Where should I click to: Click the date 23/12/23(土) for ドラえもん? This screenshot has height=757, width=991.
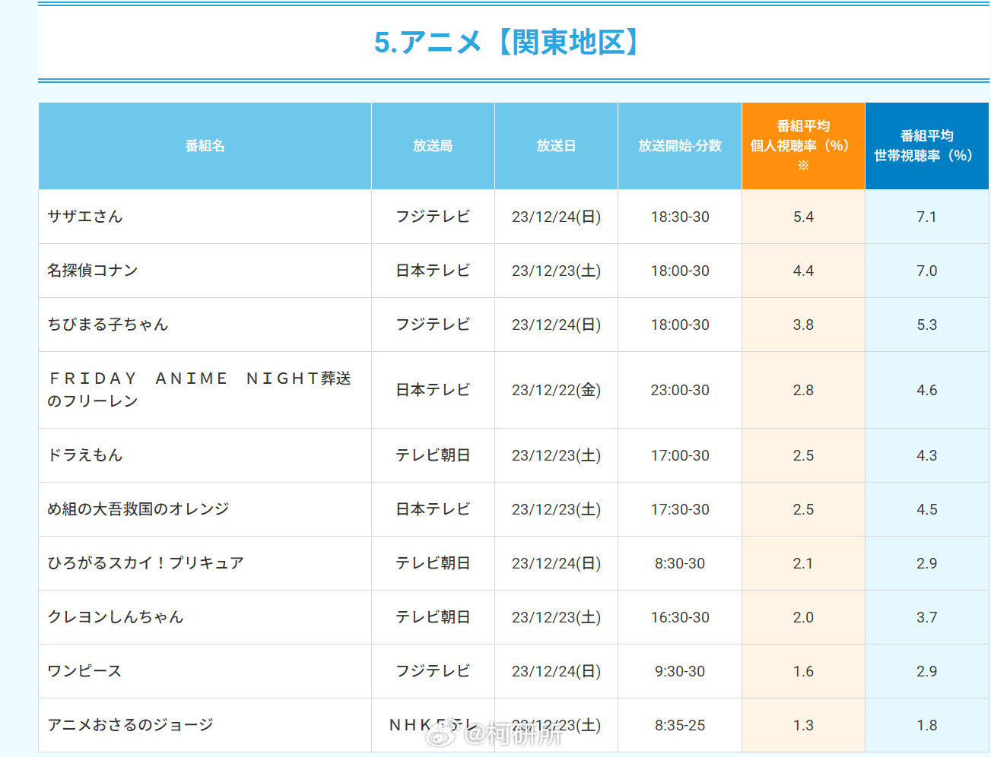556,455
